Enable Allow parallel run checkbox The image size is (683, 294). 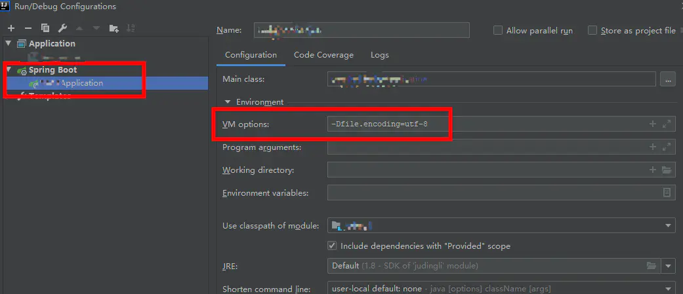(498, 30)
